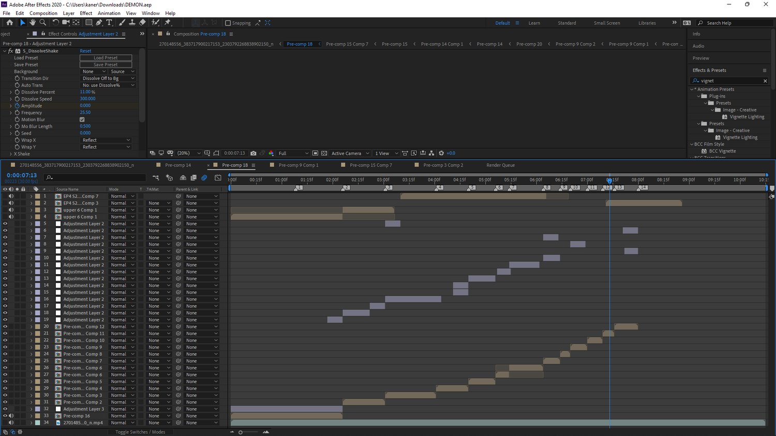This screenshot has width=776, height=436.
Task: Select the Rotation tool
Action: [55, 23]
